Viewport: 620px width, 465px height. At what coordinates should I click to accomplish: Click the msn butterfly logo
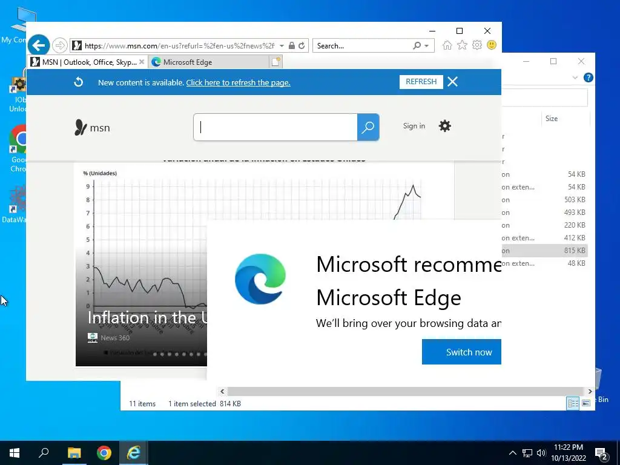[x=92, y=128]
